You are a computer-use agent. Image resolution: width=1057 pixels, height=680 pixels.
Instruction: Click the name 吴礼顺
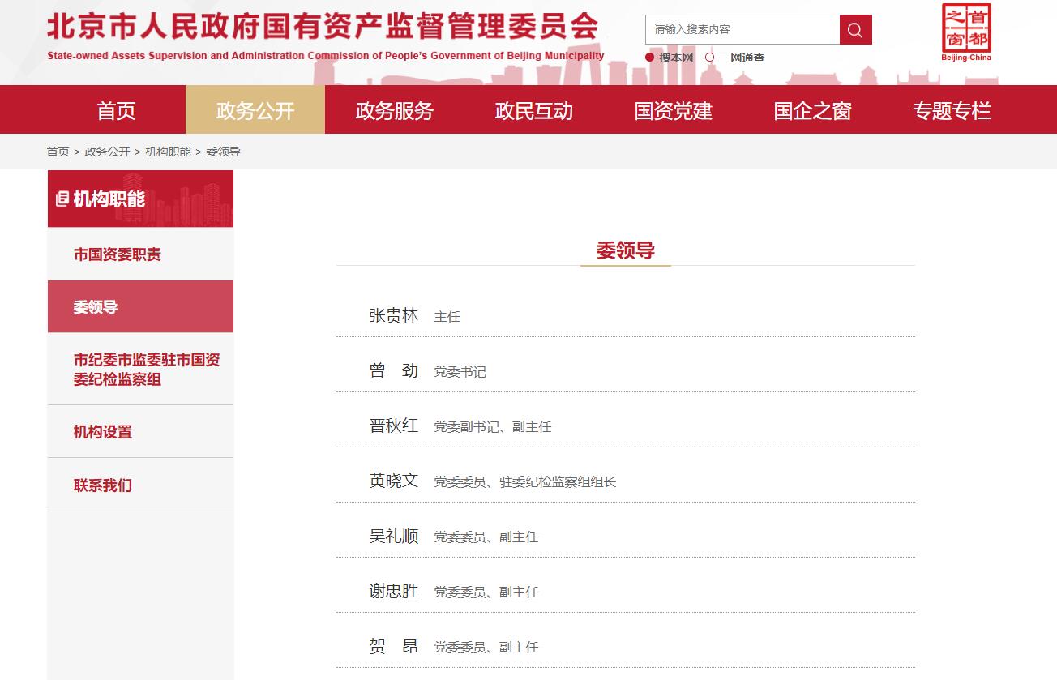coord(394,536)
